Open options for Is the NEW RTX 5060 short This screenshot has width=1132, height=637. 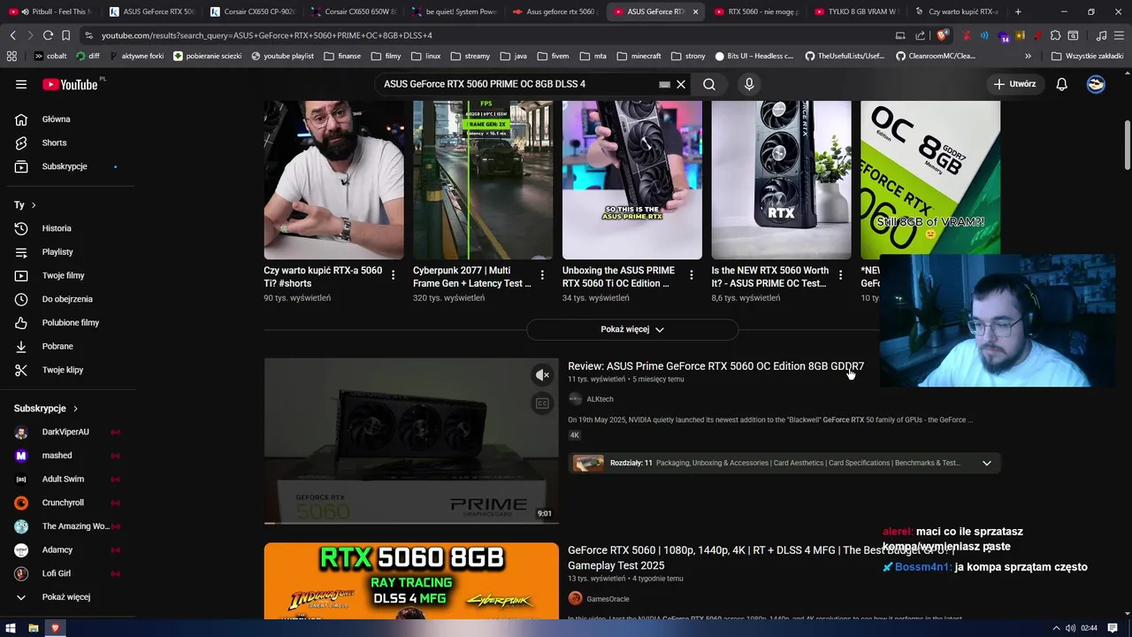(841, 275)
